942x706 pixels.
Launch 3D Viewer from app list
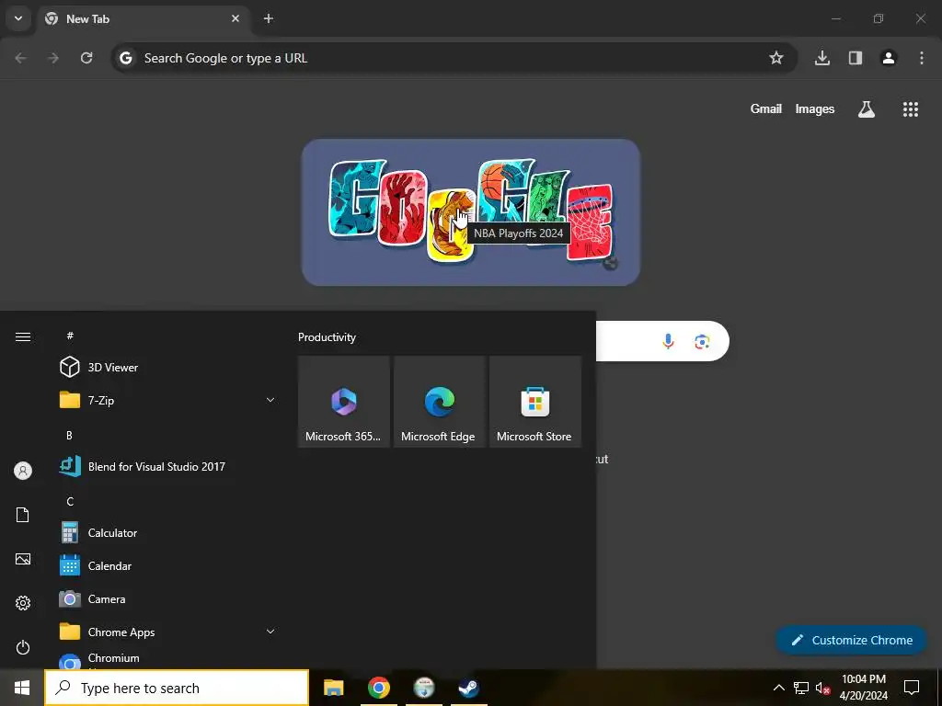coord(167,367)
